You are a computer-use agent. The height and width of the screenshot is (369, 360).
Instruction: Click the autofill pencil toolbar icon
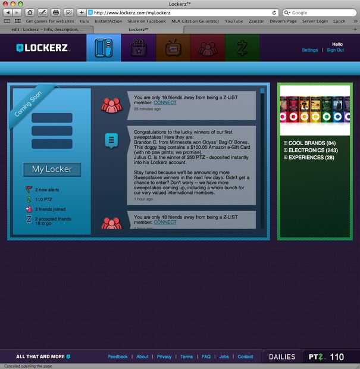pyautogui.click(x=43, y=12)
